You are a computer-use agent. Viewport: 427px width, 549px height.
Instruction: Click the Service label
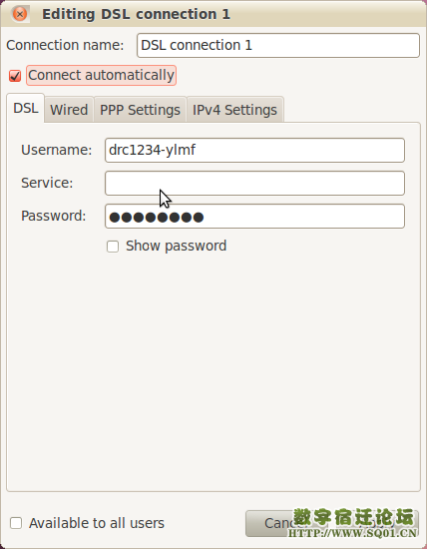47,183
